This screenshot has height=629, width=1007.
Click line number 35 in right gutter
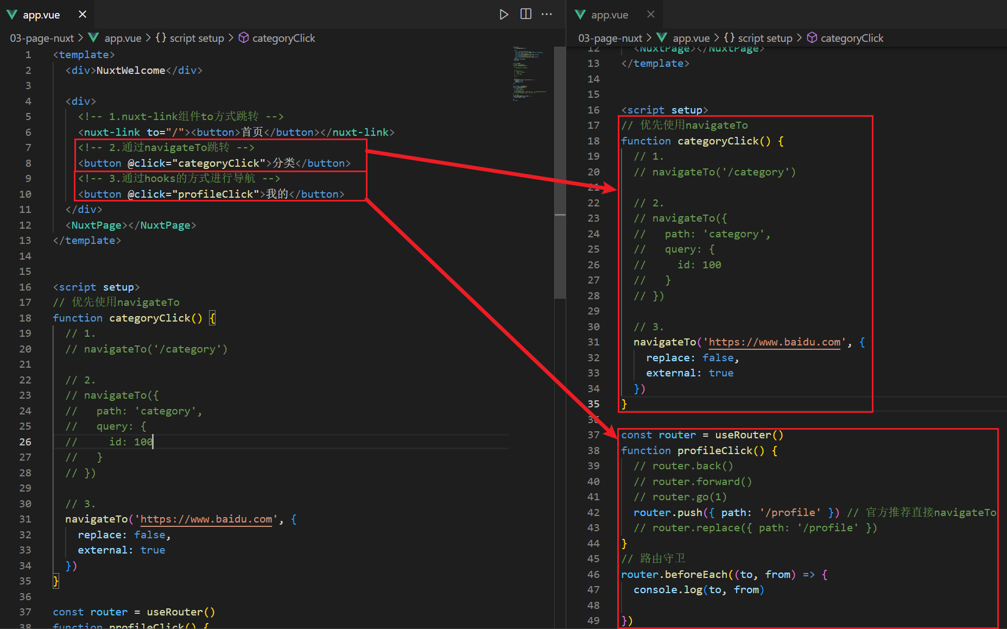click(593, 404)
